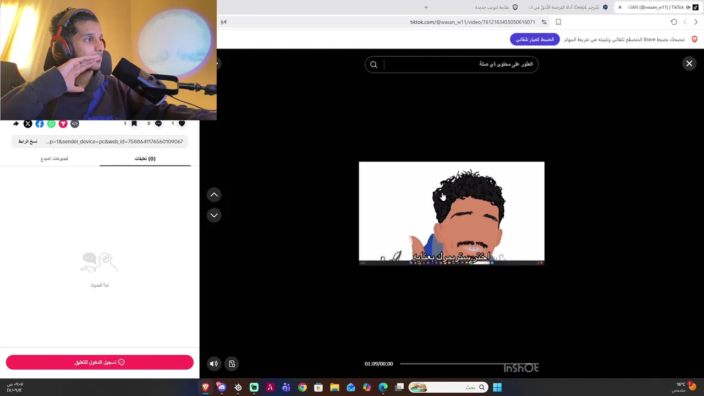Open Copilot from taskbar
704x396 pixels.
(367, 387)
